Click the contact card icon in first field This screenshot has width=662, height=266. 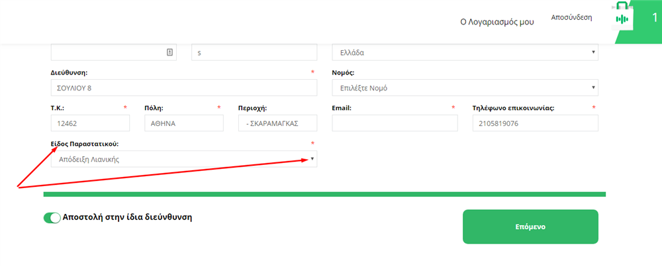click(x=169, y=53)
